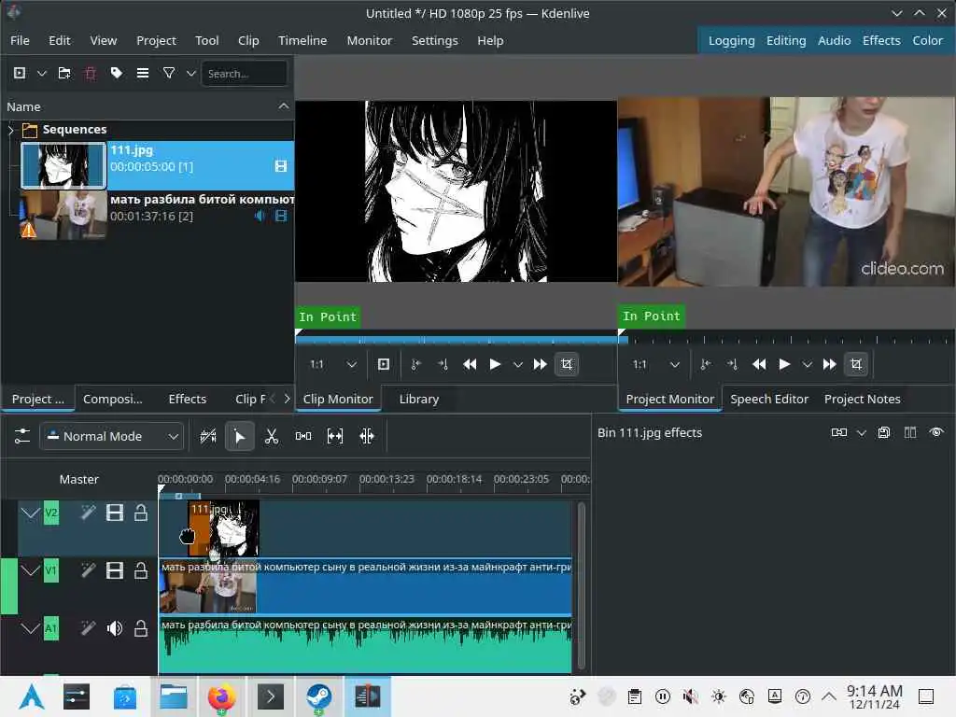Open the bin view mode menu icon

point(143,73)
